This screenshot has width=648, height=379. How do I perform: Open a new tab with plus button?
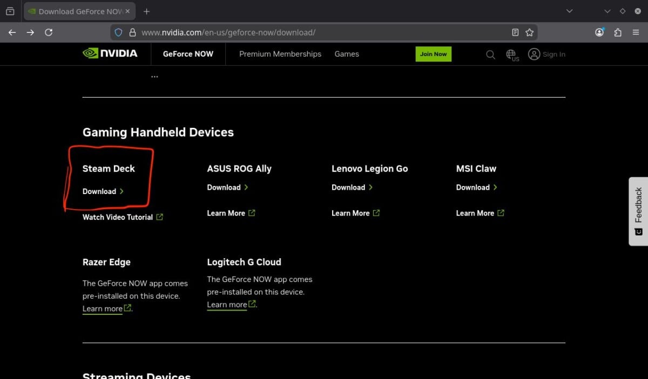[x=146, y=11]
